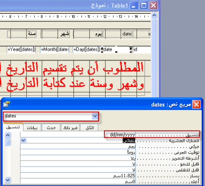Click the يسار value 11.825سم

78,176
